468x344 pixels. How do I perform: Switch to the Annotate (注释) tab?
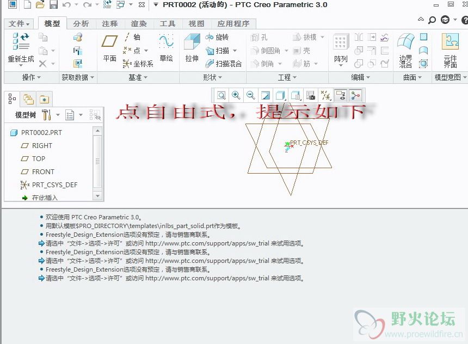click(109, 23)
